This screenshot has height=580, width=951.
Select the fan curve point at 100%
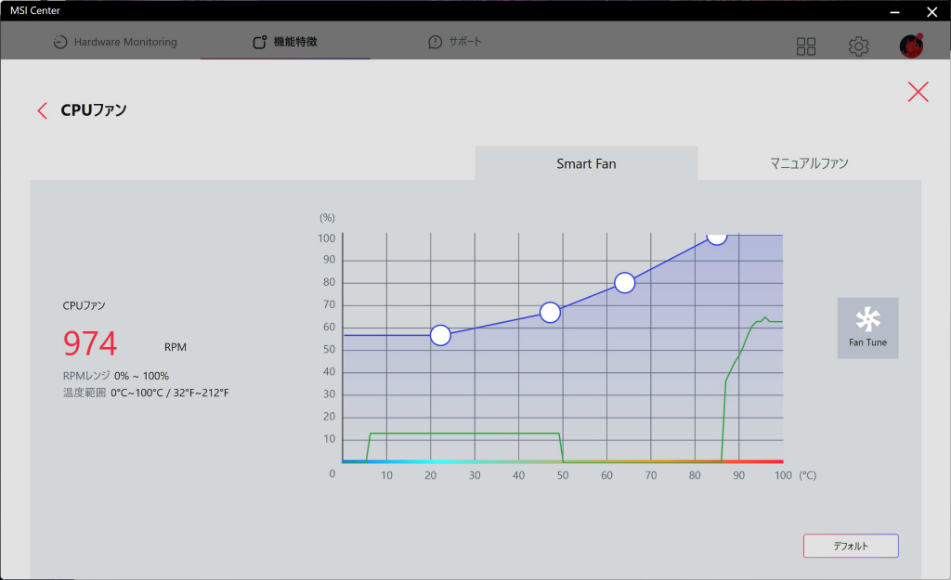point(717,238)
